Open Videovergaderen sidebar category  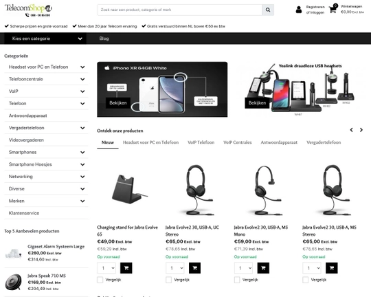26,140
